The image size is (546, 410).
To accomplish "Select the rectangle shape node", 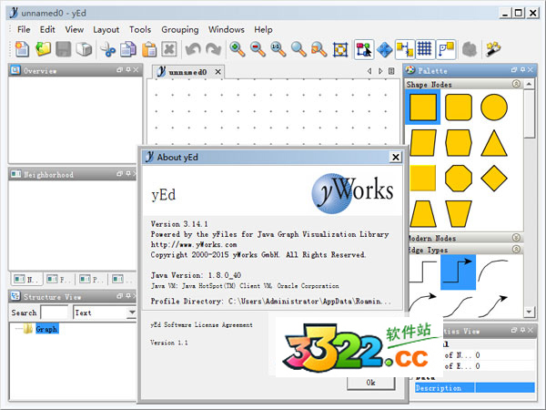I will tap(423, 107).
